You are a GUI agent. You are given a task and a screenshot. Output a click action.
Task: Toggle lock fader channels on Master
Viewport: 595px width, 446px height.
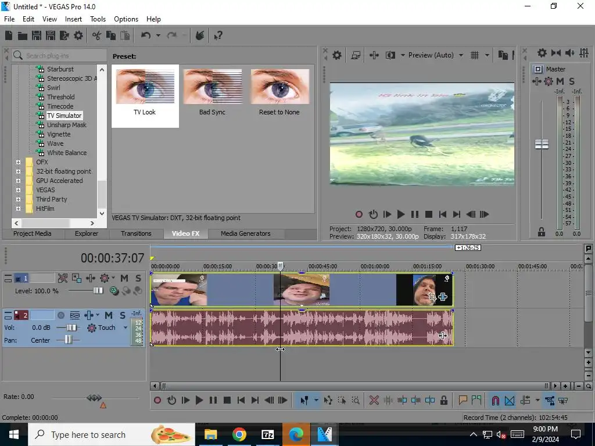tap(542, 232)
